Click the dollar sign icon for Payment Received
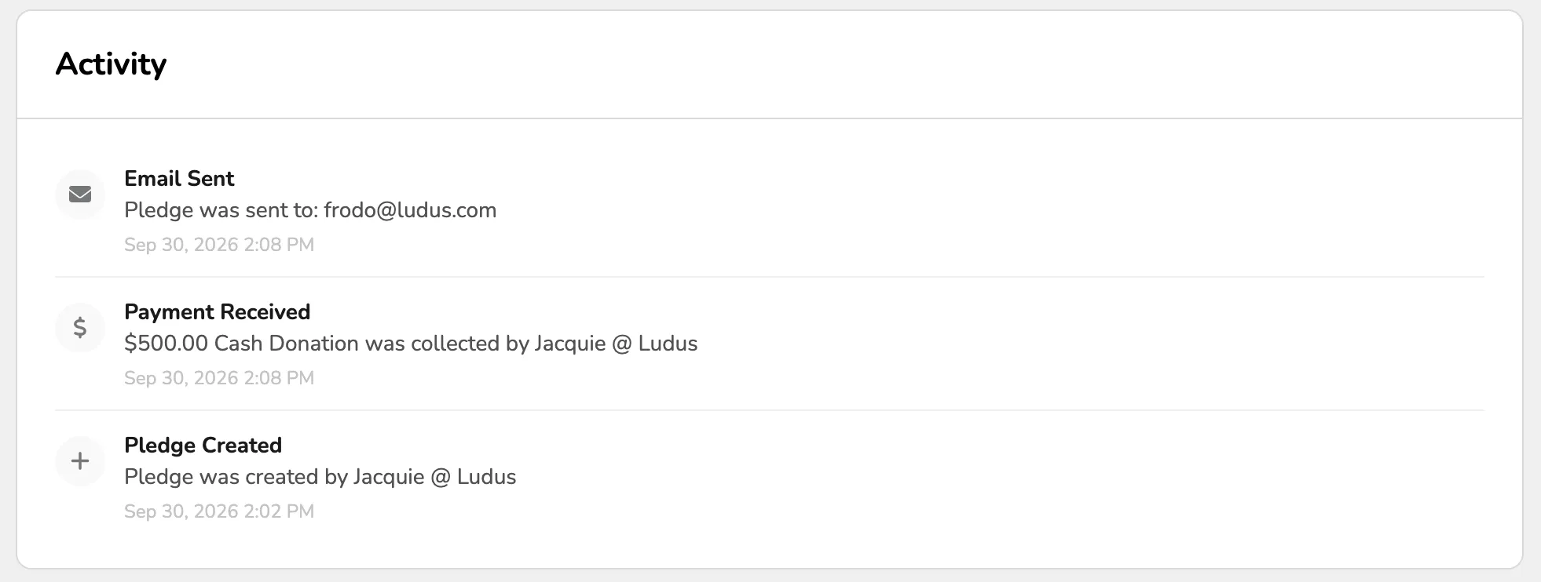1541x582 pixels. 80,328
